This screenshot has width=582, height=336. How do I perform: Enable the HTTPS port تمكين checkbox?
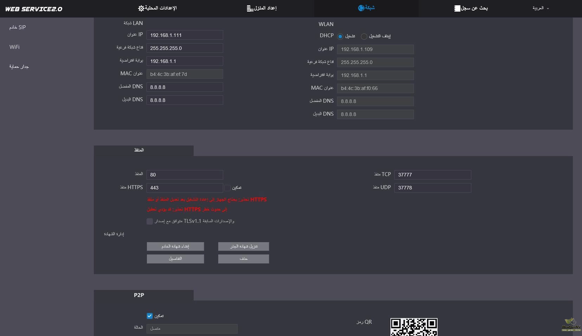(x=227, y=188)
